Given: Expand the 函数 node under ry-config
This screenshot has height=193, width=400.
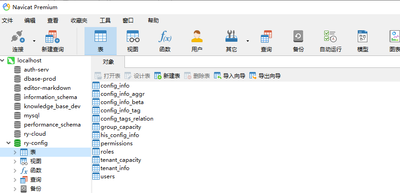Looking at the screenshot, I should [x=15, y=171].
